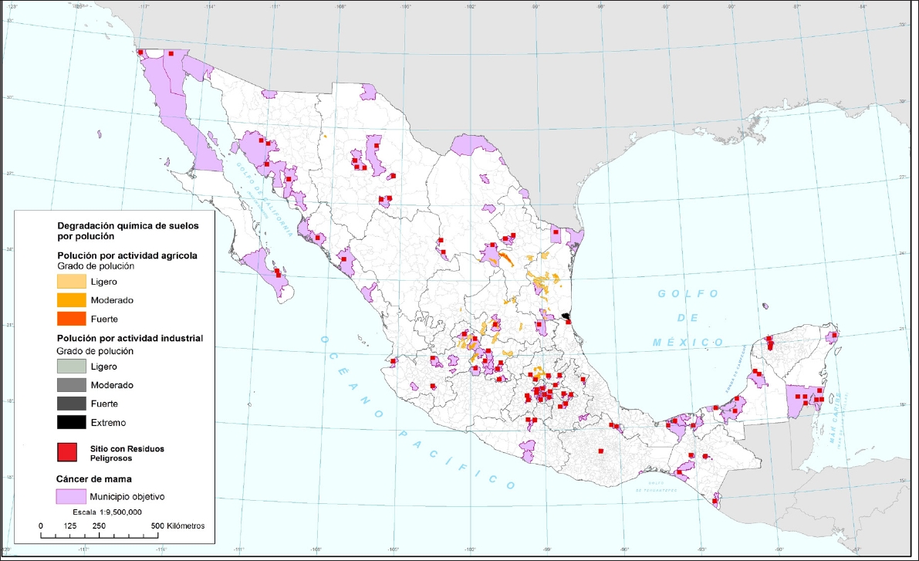Viewport: 919px width, 561px height.
Task: Click the industrial Moderado gray swatch
Action: click(x=70, y=384)
